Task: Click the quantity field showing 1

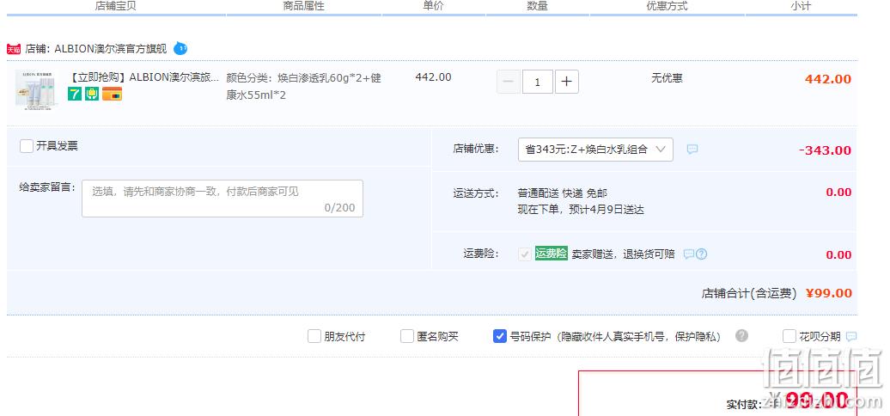Action: (537, 82)
